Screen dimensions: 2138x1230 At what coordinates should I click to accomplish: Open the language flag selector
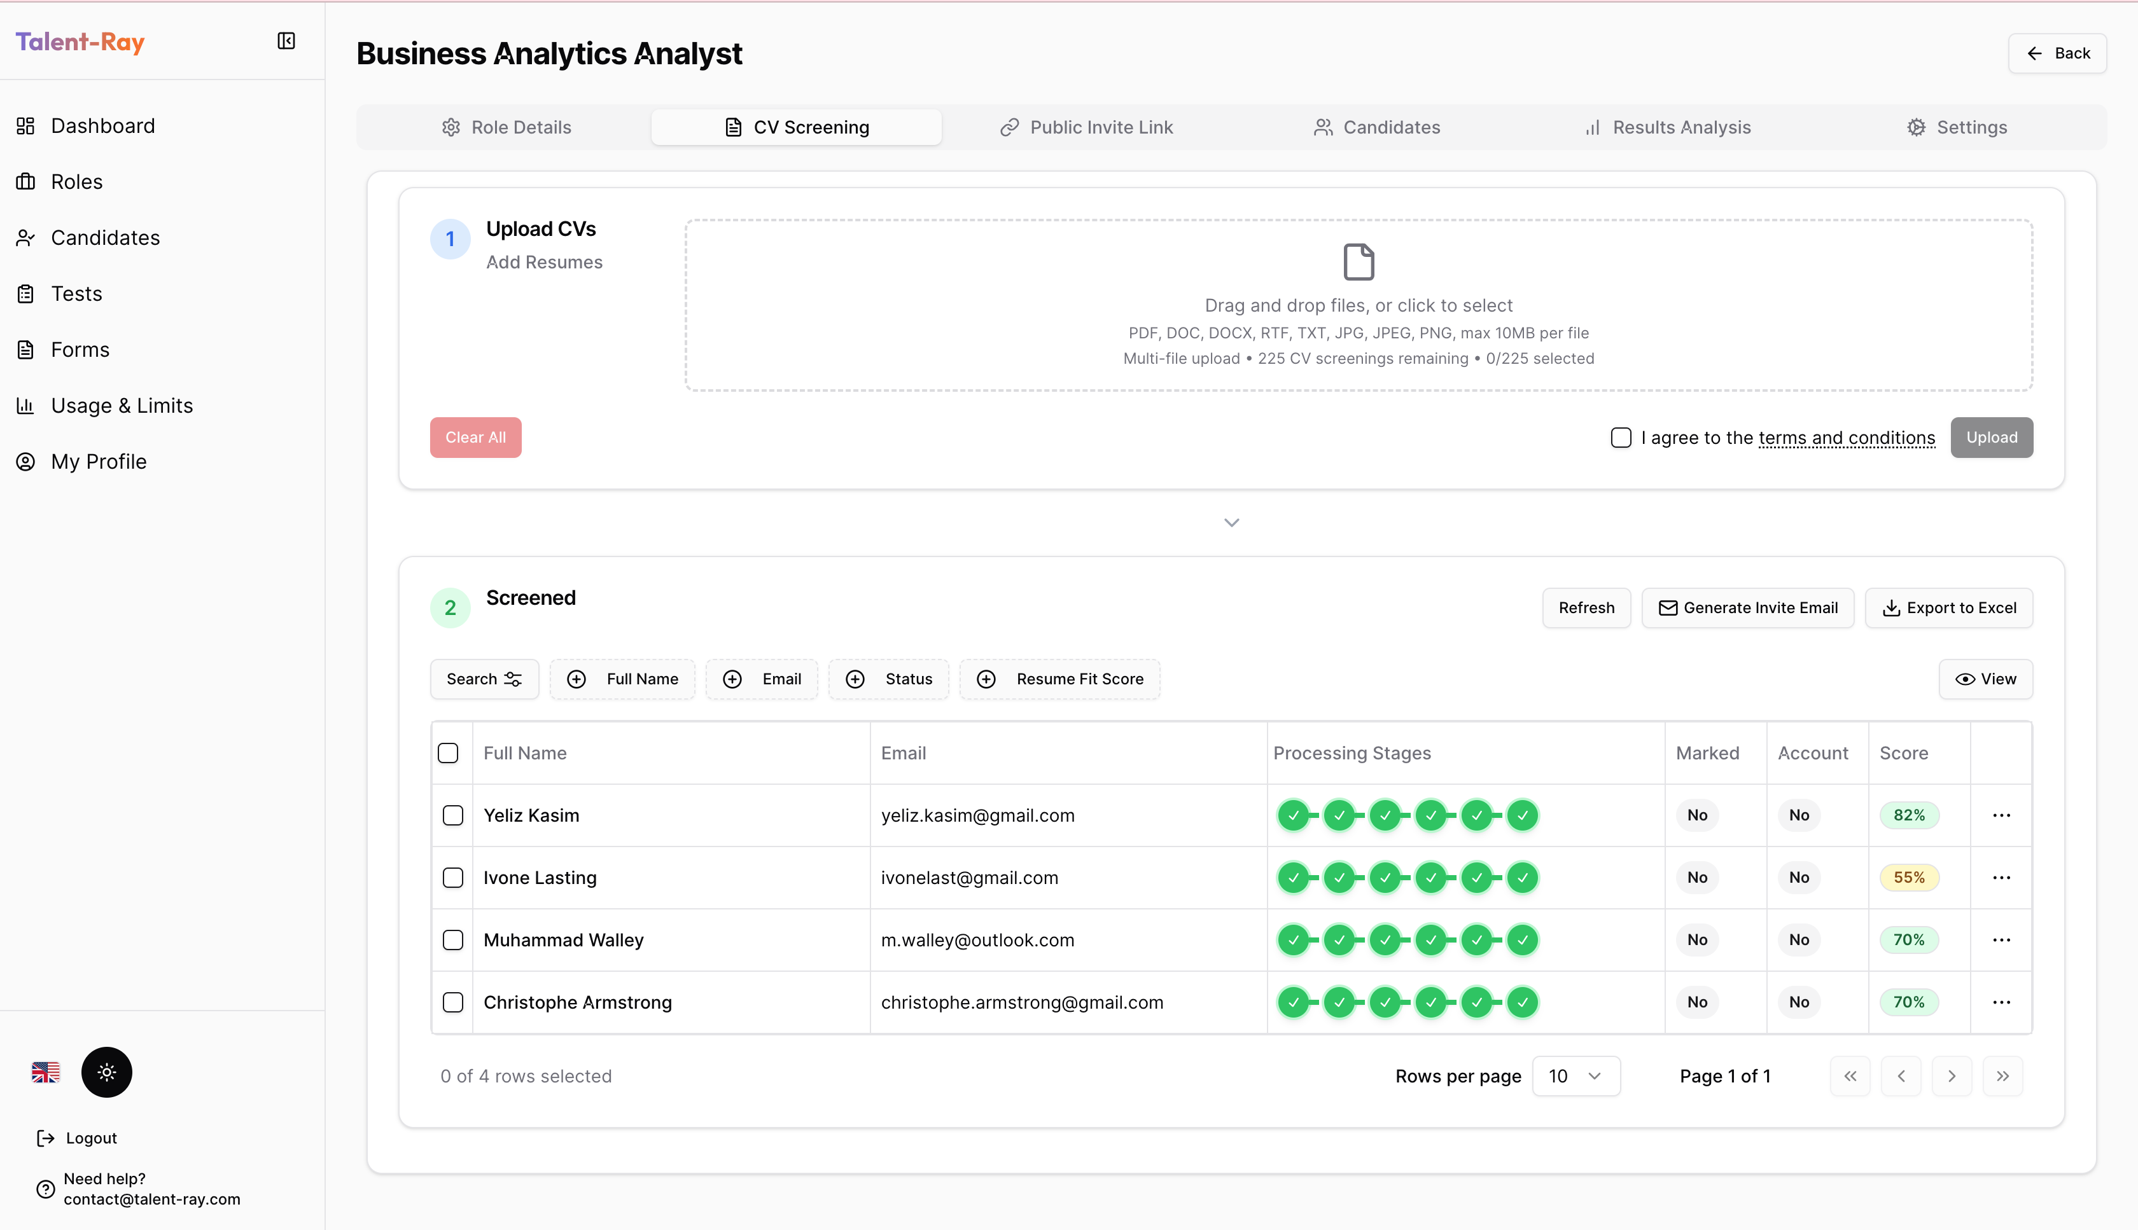45,1072
